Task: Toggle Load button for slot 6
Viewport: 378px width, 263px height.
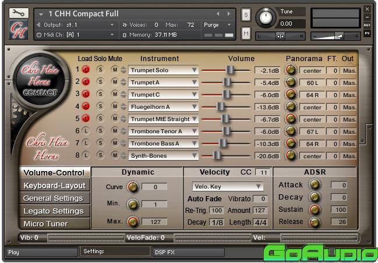Action: click(x=86, y=131)
